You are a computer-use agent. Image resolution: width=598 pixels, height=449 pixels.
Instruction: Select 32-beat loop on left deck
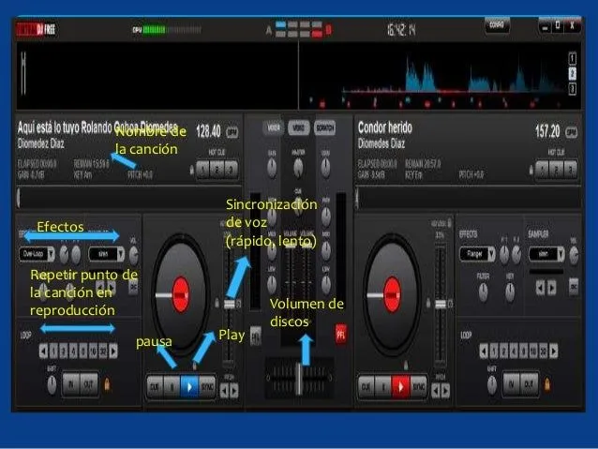103,351
